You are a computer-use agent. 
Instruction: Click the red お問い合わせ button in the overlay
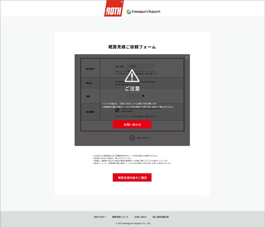[132, 124]
